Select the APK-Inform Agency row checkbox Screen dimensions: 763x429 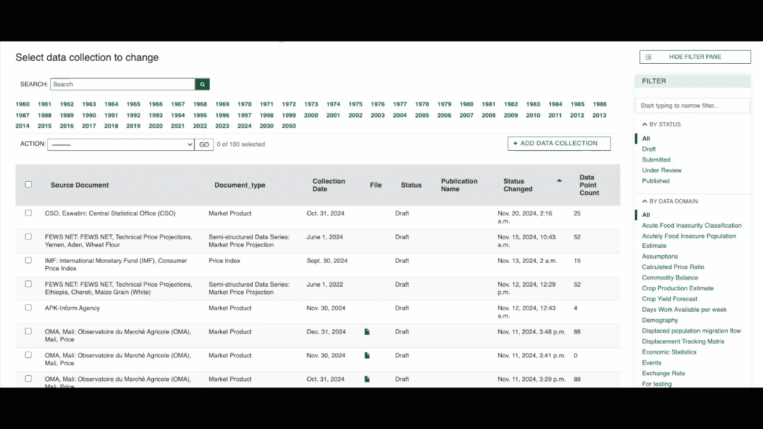pyautogui.click(x=28, y=308)
